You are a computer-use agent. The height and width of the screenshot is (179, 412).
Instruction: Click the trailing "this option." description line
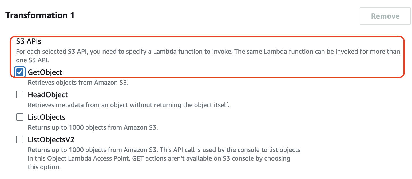[x=44, y=167]
